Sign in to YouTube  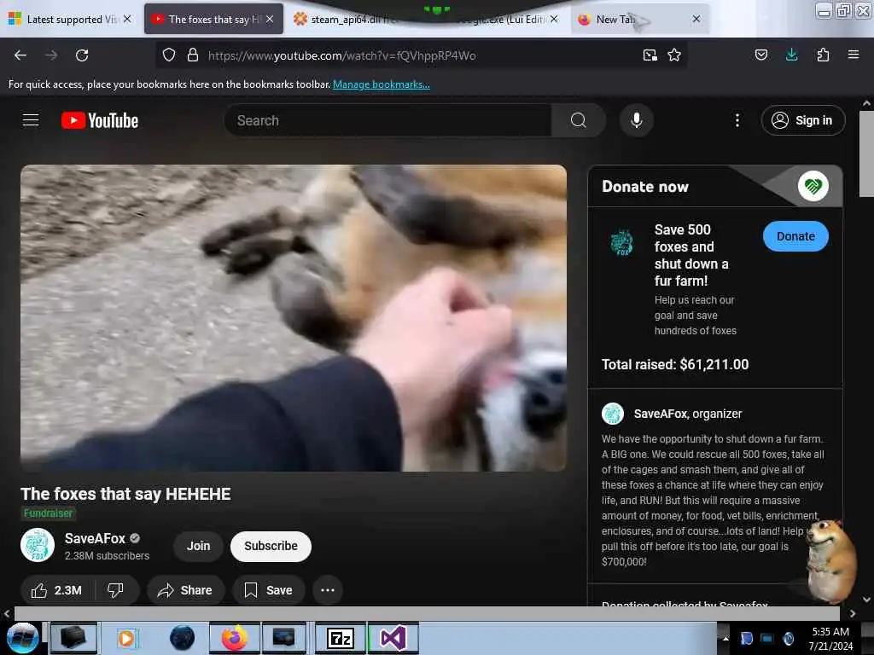tap(803, 120)
